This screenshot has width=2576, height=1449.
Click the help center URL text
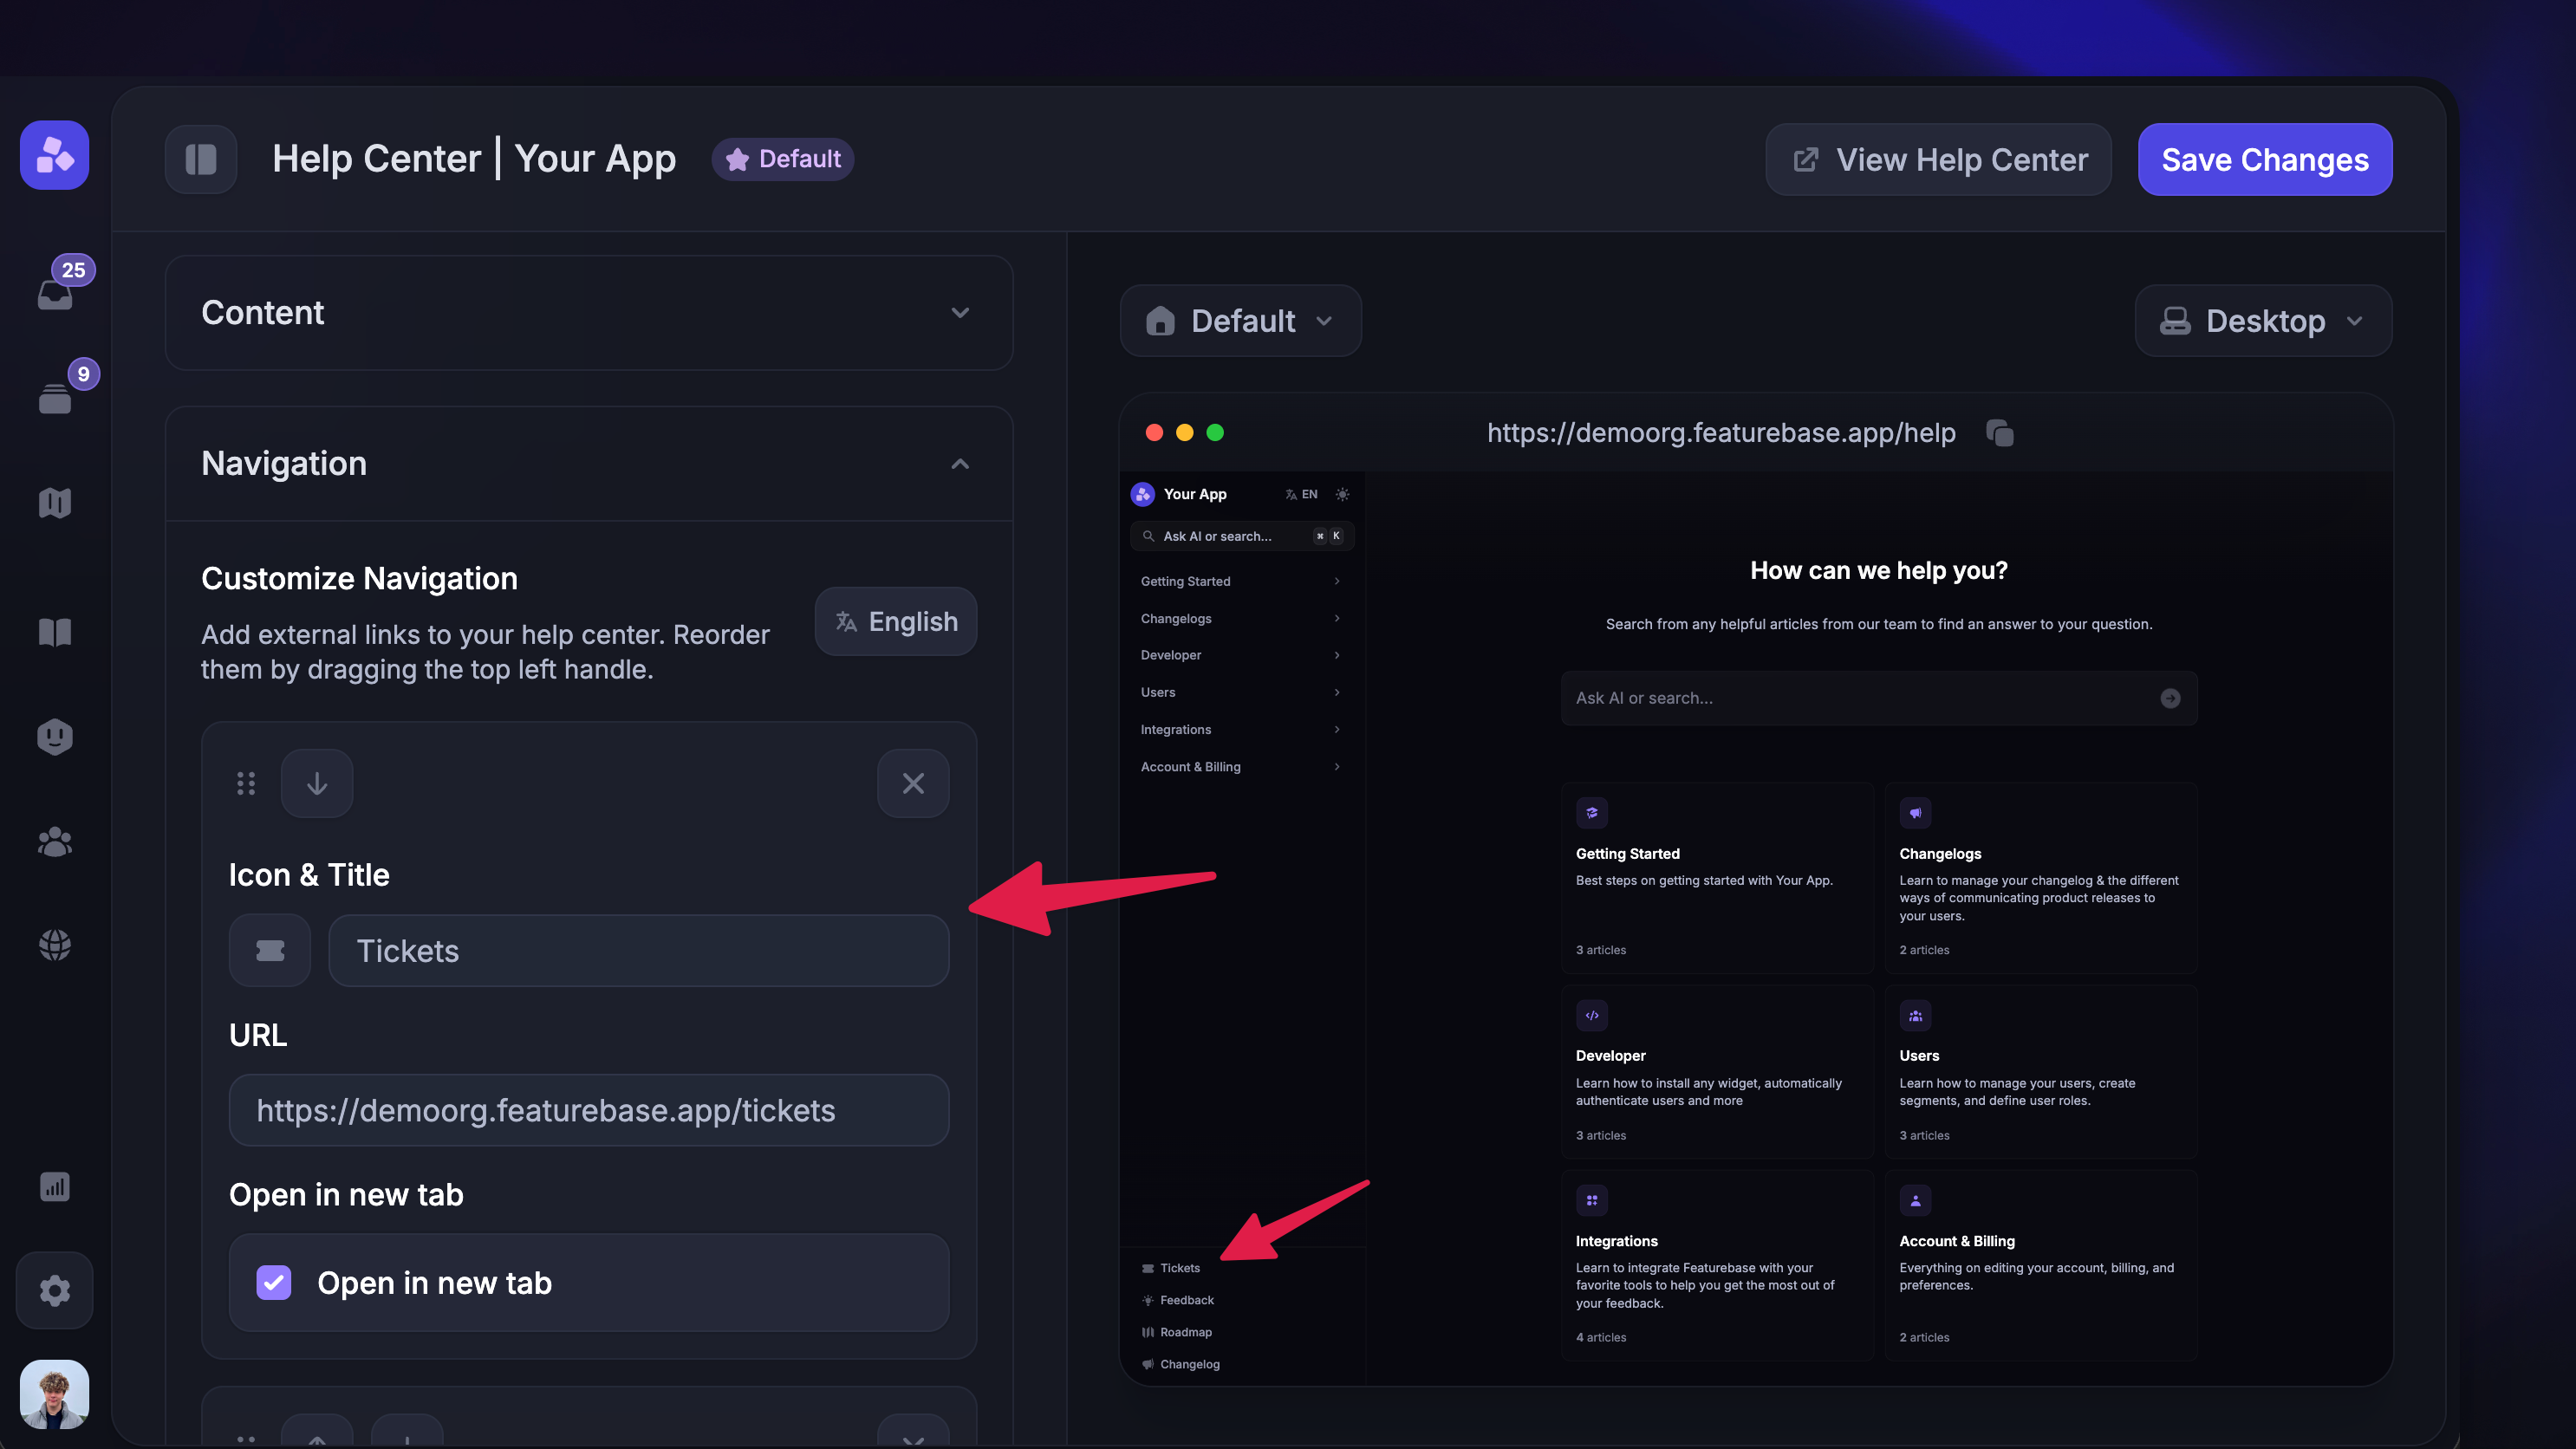tap(1721, 433)
